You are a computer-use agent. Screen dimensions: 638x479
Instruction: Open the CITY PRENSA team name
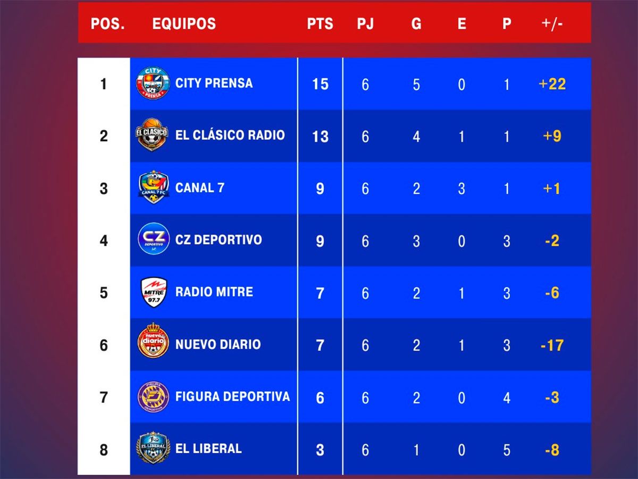(x=214, y=83)
